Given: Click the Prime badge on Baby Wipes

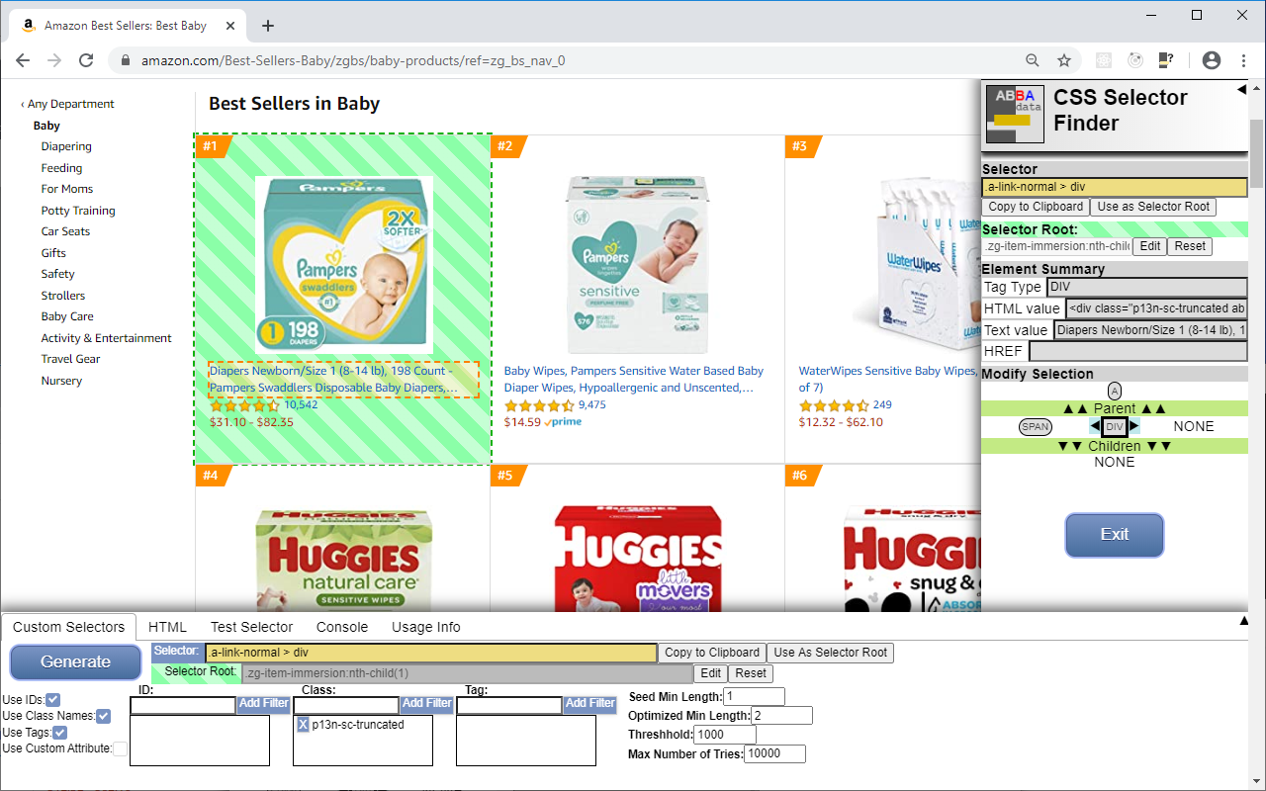Looking at the screenshot, I should tap(564, 422).
